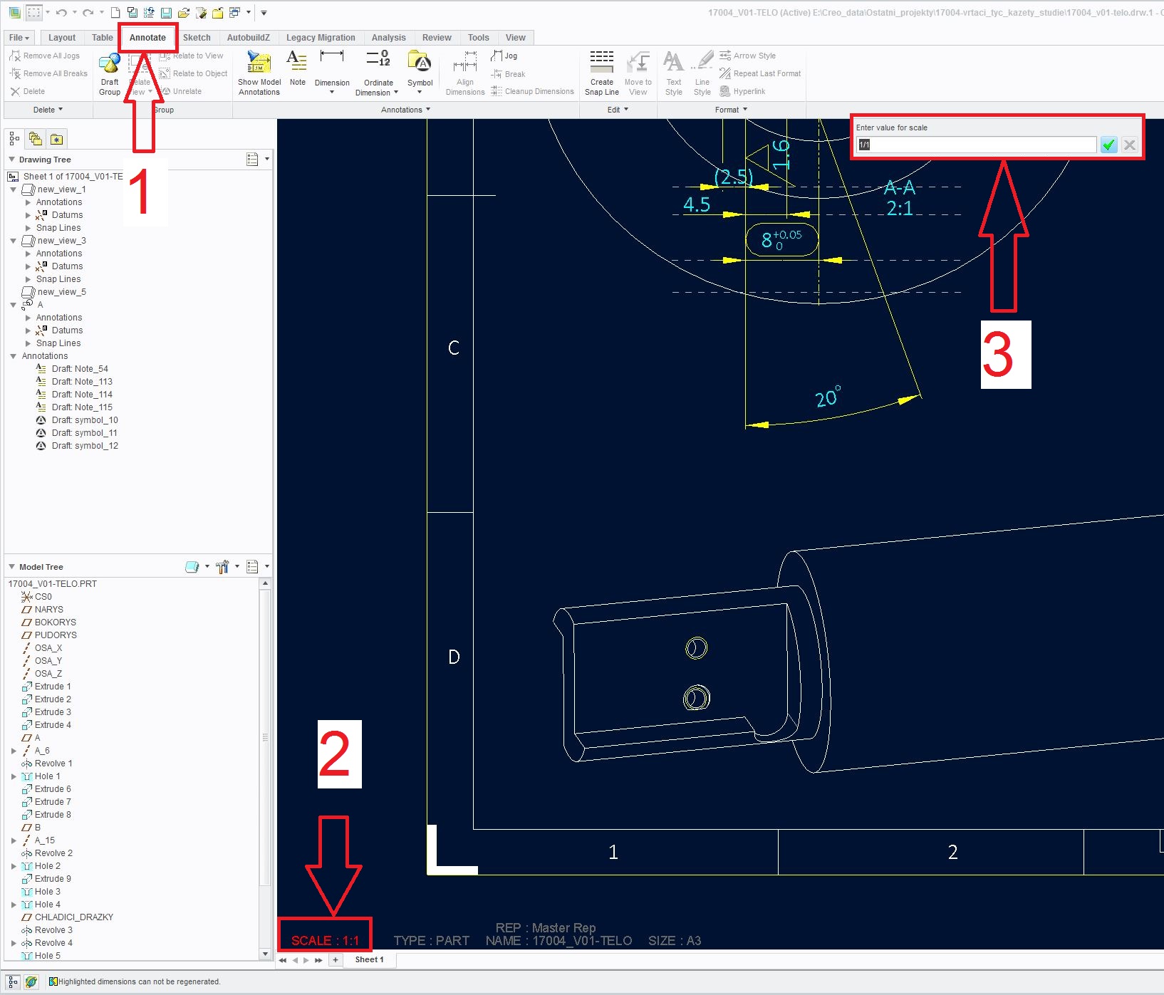The image size is (1164, 995).
Task: Select Draft symbol_10 in Drawing Tree
Action: [x=77, y=420]
